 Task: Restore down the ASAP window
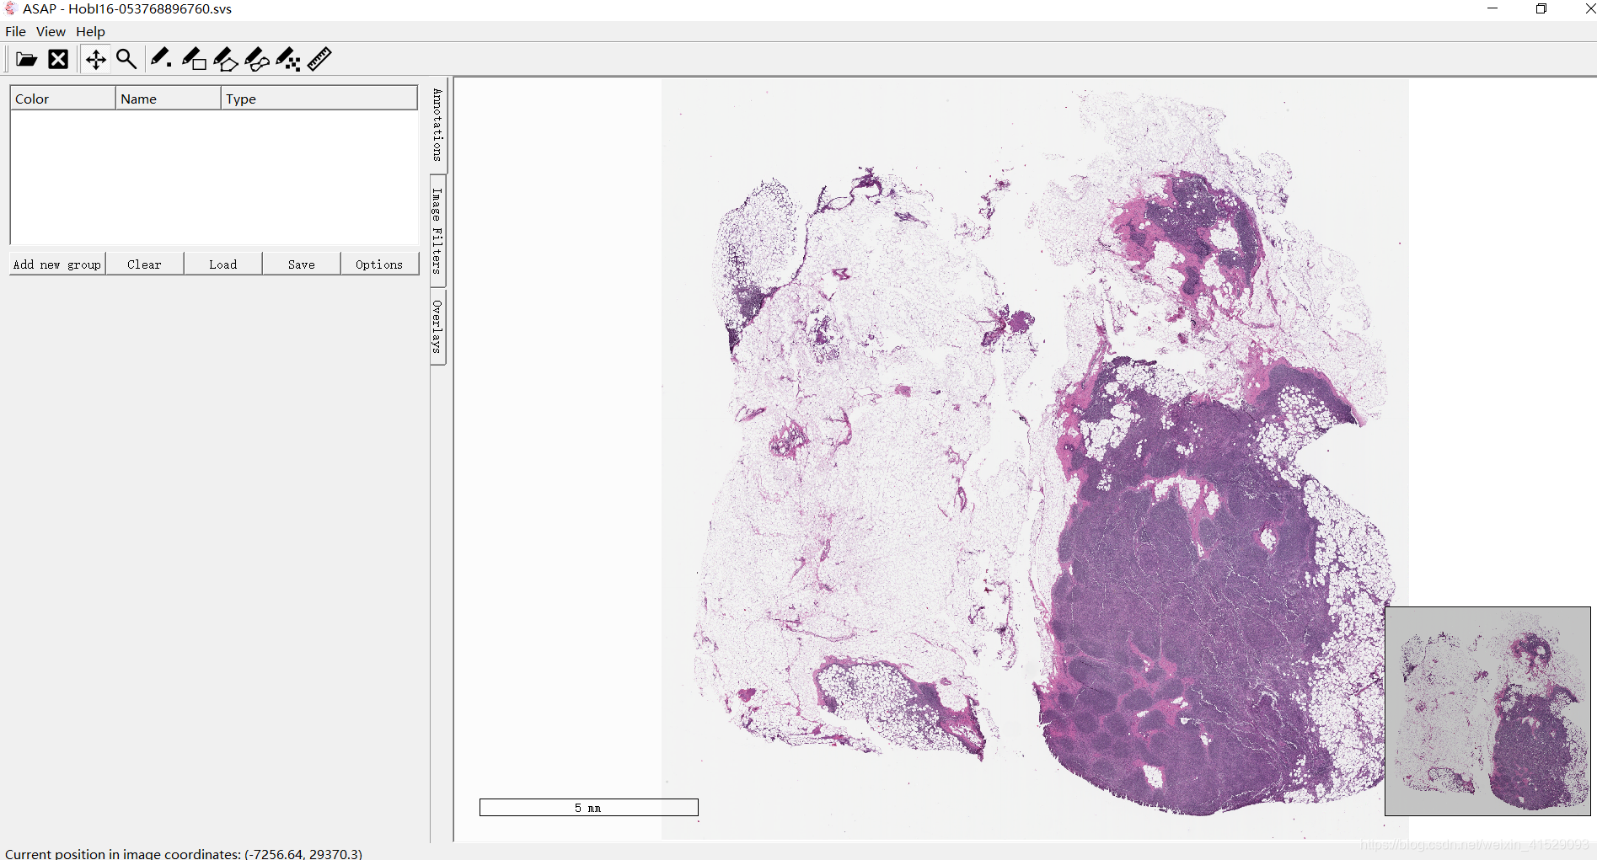click(1541, 8)
